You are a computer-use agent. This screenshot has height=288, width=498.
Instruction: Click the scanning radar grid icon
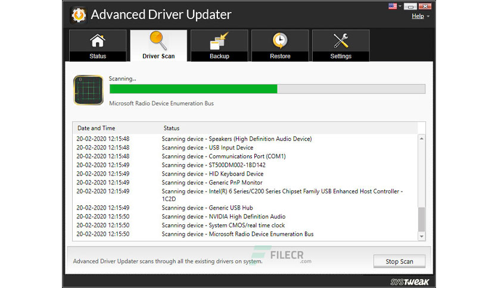[x=89, y=90]
